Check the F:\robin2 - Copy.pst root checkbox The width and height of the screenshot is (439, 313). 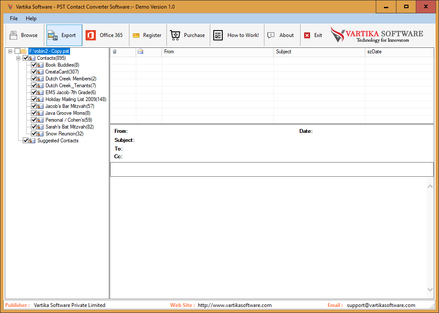17,51
